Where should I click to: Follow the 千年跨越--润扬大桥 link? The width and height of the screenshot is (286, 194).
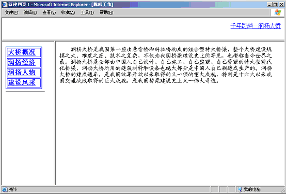pyautogui.click(x=256, y=26)
